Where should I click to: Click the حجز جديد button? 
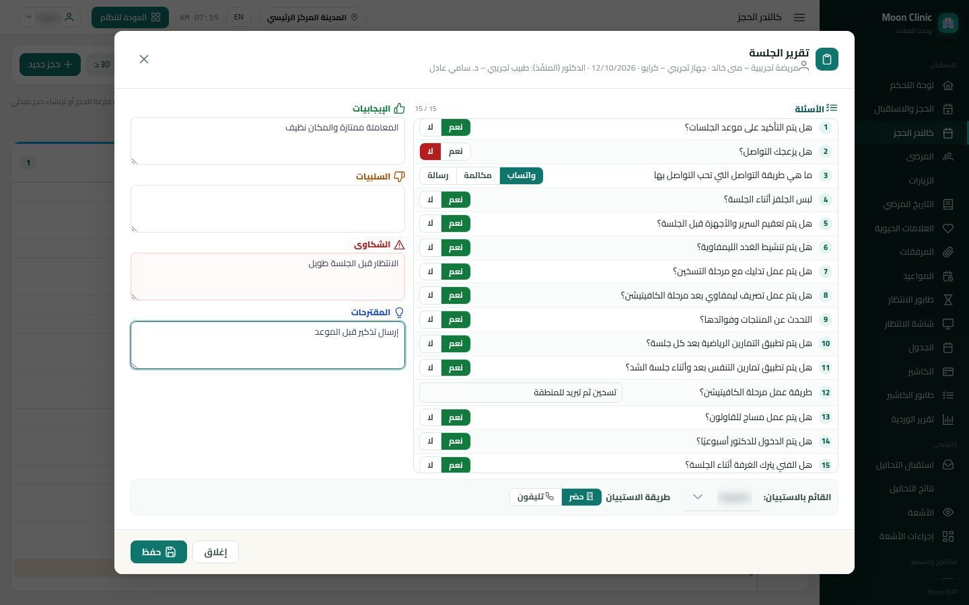click(50, 65)
